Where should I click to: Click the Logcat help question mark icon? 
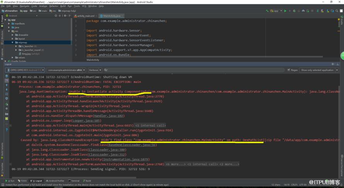tap(7, 130)
